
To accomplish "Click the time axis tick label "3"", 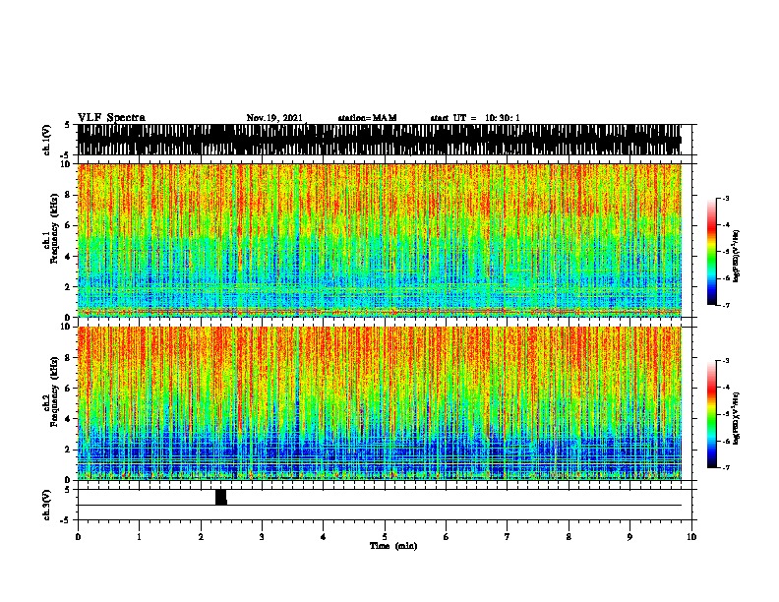I will 262,537.
